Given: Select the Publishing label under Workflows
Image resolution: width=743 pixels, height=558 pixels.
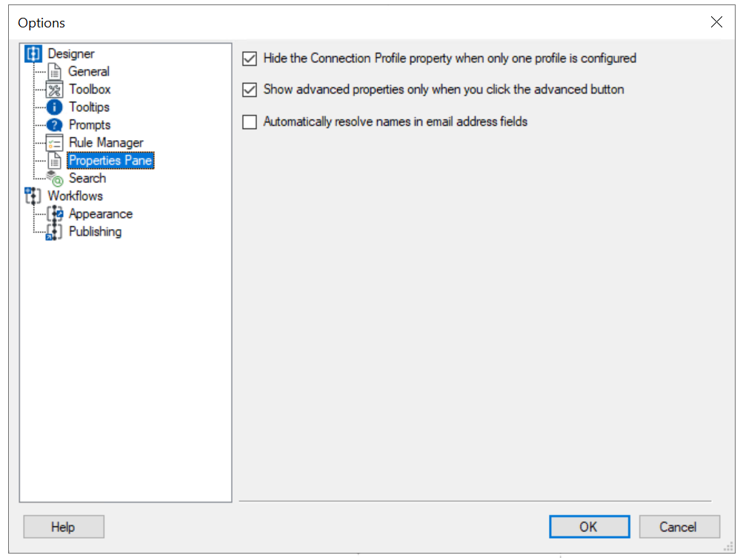Looking at the screenshot, I should [x=95, y=232].
